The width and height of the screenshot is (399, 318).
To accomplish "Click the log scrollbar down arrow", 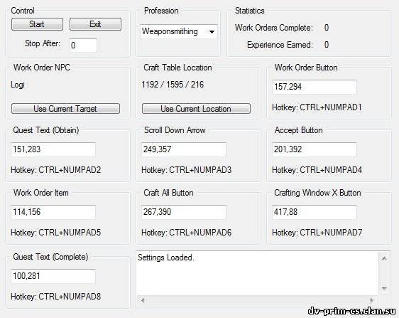I will tap(384, 288).
